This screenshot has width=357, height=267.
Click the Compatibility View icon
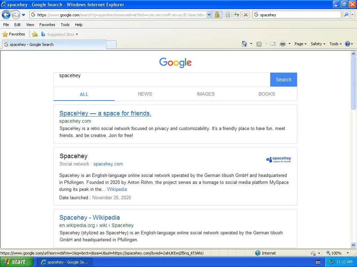point(228,15)
